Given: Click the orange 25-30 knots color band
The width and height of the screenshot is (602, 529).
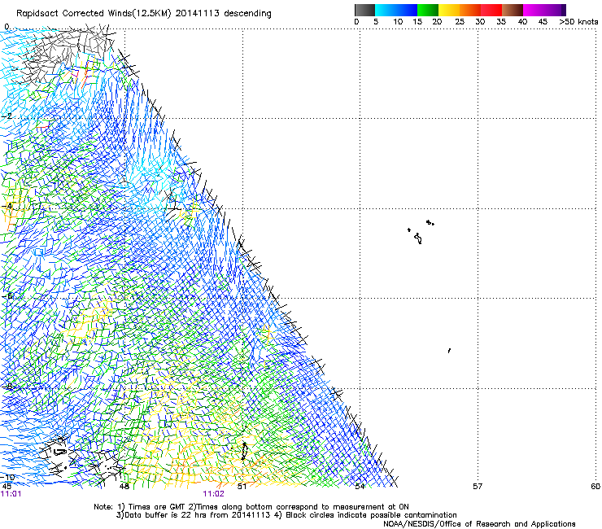Looking at the screenshot, I should (470, 10).
